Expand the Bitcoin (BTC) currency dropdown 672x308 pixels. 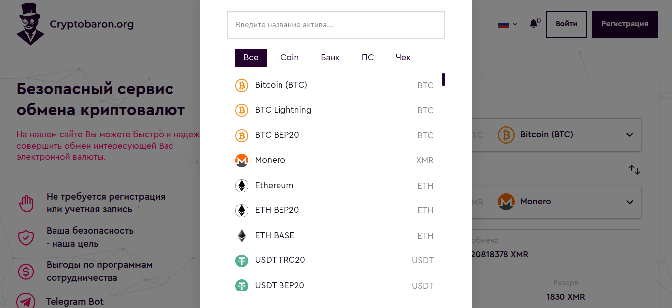point(566,134)
